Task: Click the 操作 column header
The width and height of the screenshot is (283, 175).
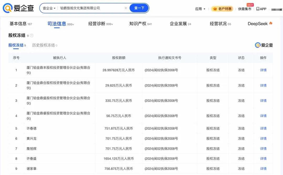Action: click(263, 58)
